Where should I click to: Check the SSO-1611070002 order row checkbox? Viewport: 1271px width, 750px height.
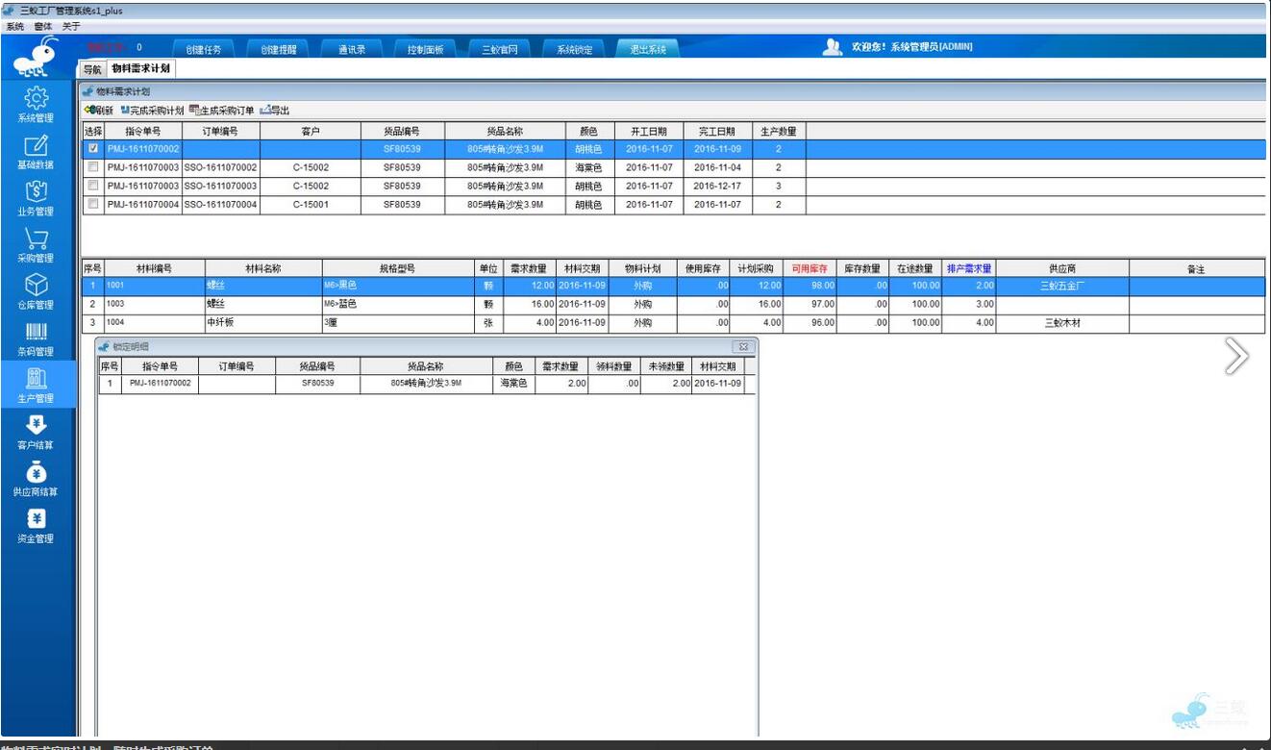pyautogui.click(x=93, y=167)
